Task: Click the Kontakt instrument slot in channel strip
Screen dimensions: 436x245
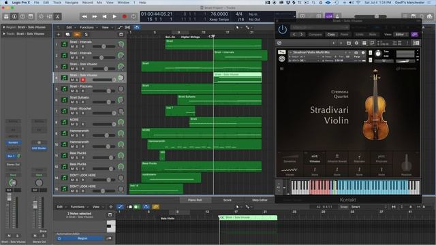Action: (x=13, y=142)
